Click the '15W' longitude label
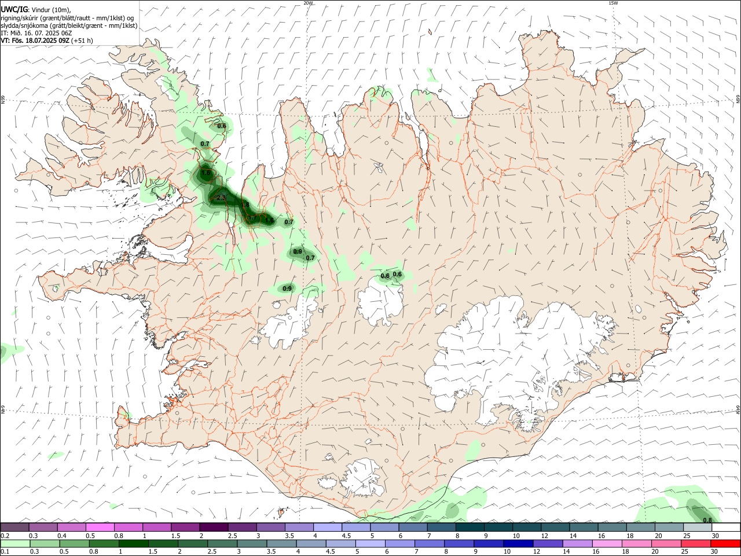The width and height of the screenshot is (741, 556). (x=613, y=3)
